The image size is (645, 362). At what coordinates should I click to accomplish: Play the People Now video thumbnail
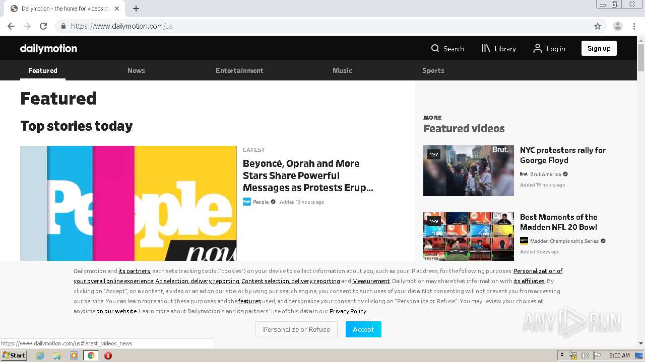128,203
